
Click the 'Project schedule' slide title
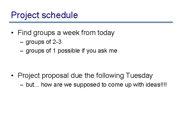coord(44,15)
